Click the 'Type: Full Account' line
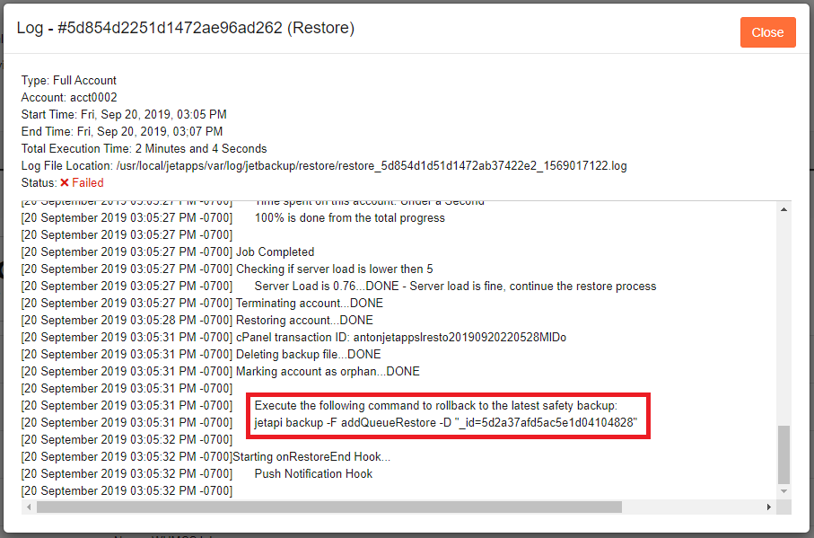This screenshot has height=538, width=814. coord(68,81)
